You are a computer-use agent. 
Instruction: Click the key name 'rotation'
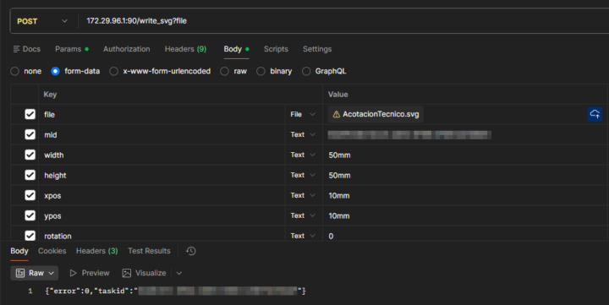(x=58, y=236)
